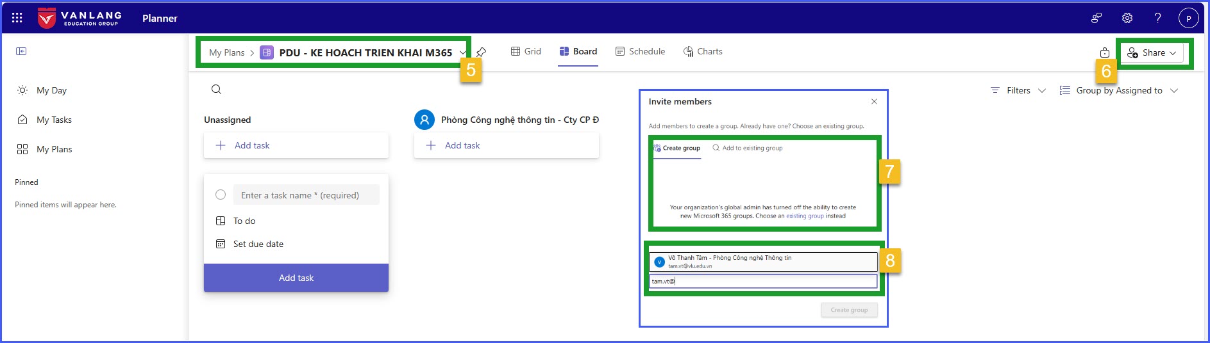
Task: Focus the Enter a task name field
Action: [x=306, y=195]
